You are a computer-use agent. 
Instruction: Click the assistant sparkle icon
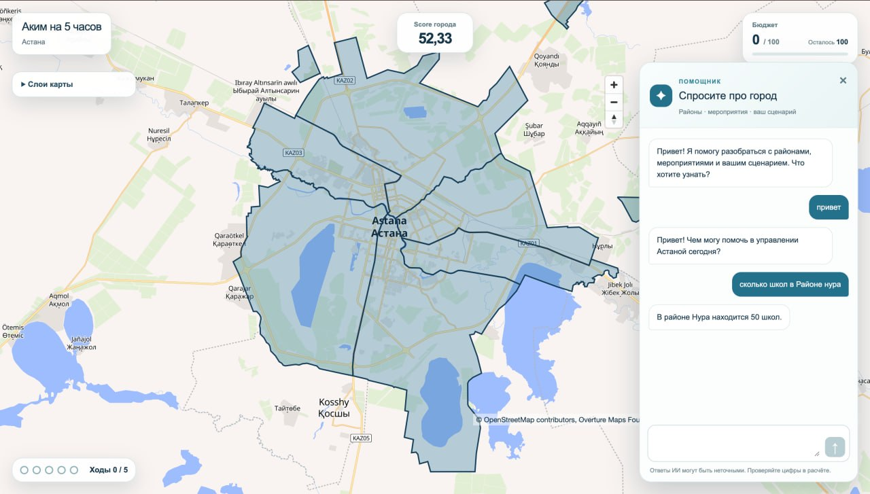tap(661, 96)
